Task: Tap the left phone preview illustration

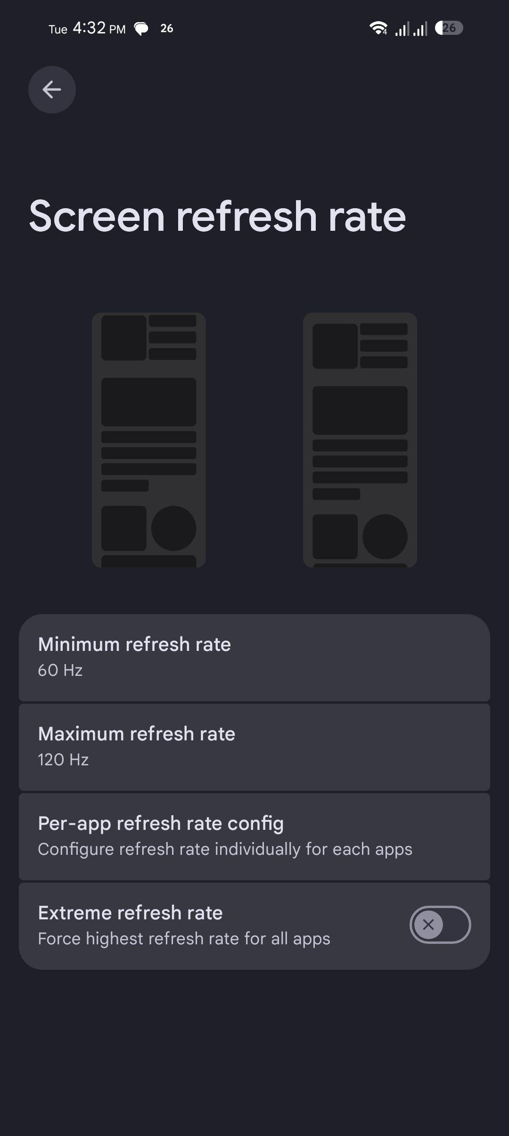Action: tap(149, 440)
